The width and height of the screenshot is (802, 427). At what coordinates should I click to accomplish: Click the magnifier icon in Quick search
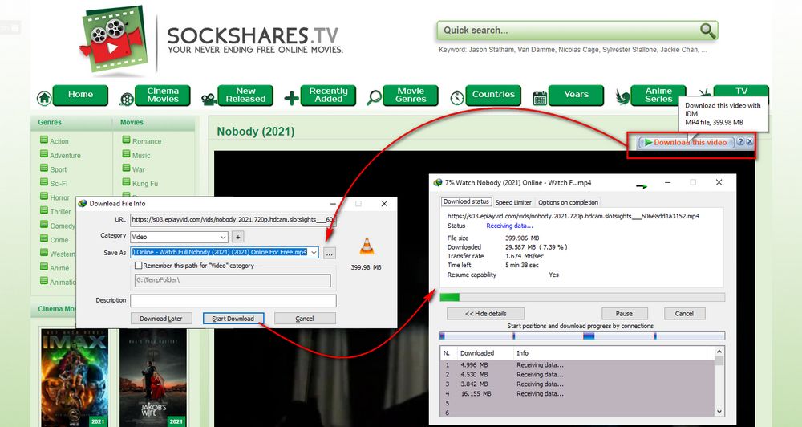point(707,31)
